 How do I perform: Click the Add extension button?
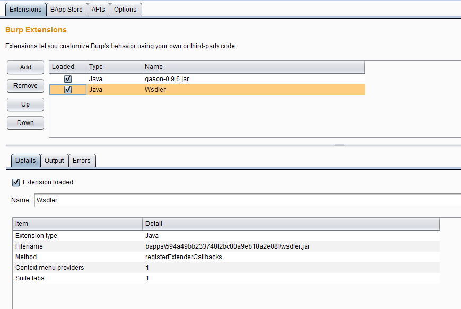click(25, 67)
